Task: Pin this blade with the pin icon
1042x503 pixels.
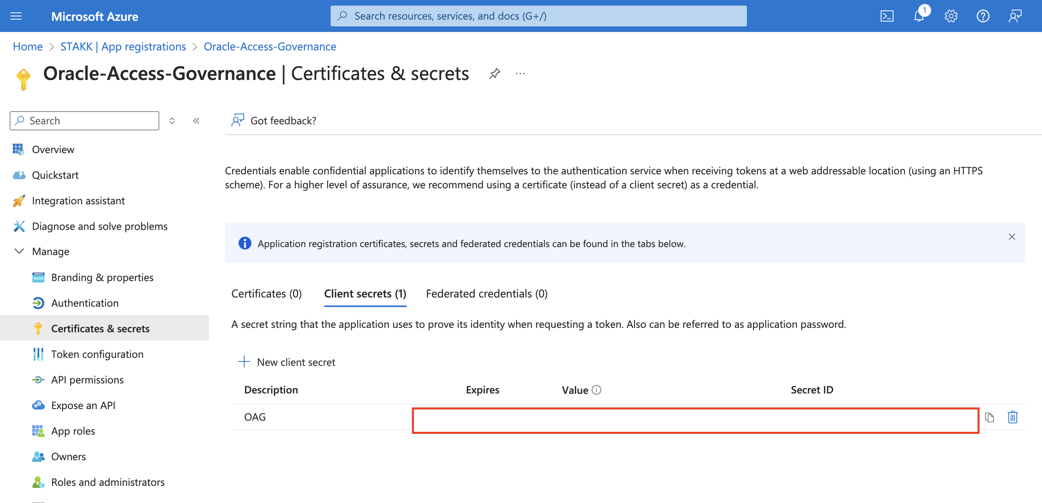Action: pos(494,74)
